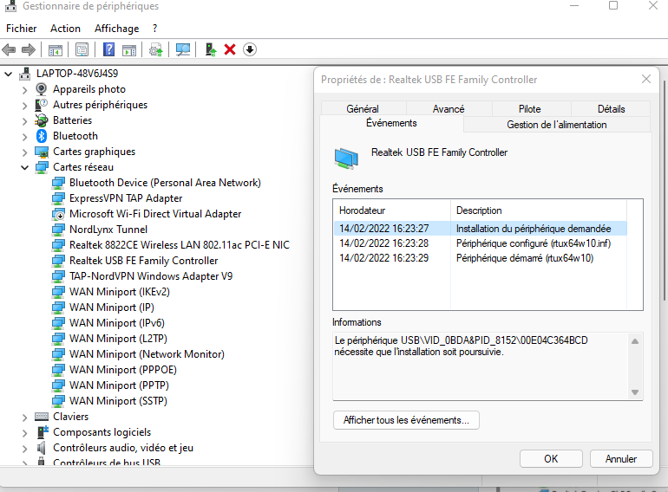This screenshot has height=492, width=668.
Task: Select Realtek USB FE Family Controller in tree
Action: coord(143,261)
